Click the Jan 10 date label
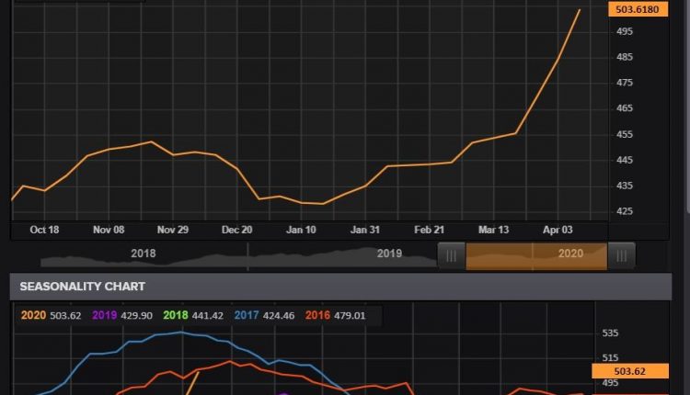Image resolution: width=690 pixels, height=395 pixels. pos(301,230)
